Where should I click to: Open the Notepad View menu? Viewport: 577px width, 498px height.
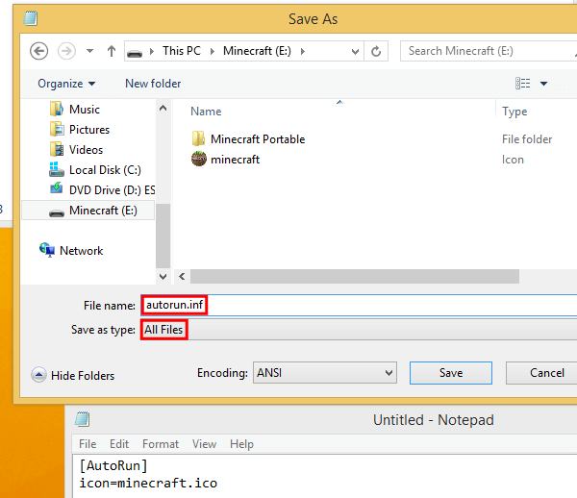click(204, 444)
